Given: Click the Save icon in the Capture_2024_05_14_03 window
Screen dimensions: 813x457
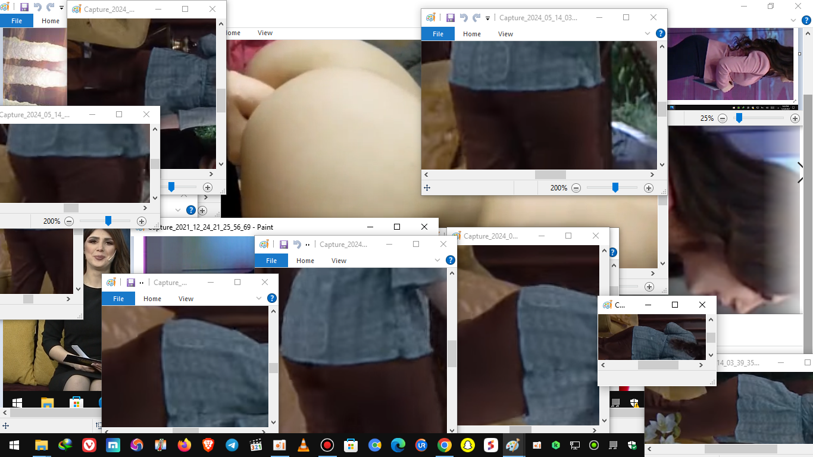Looking at the screenshot, I should [451, 18].
